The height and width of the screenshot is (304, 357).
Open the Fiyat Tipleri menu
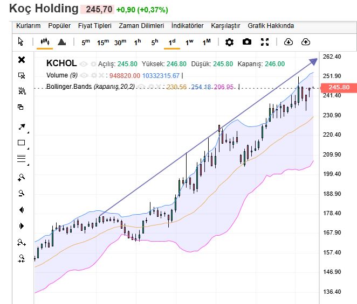click(x=95, y=26)
